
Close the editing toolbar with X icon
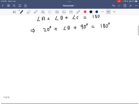click(131, 6)
